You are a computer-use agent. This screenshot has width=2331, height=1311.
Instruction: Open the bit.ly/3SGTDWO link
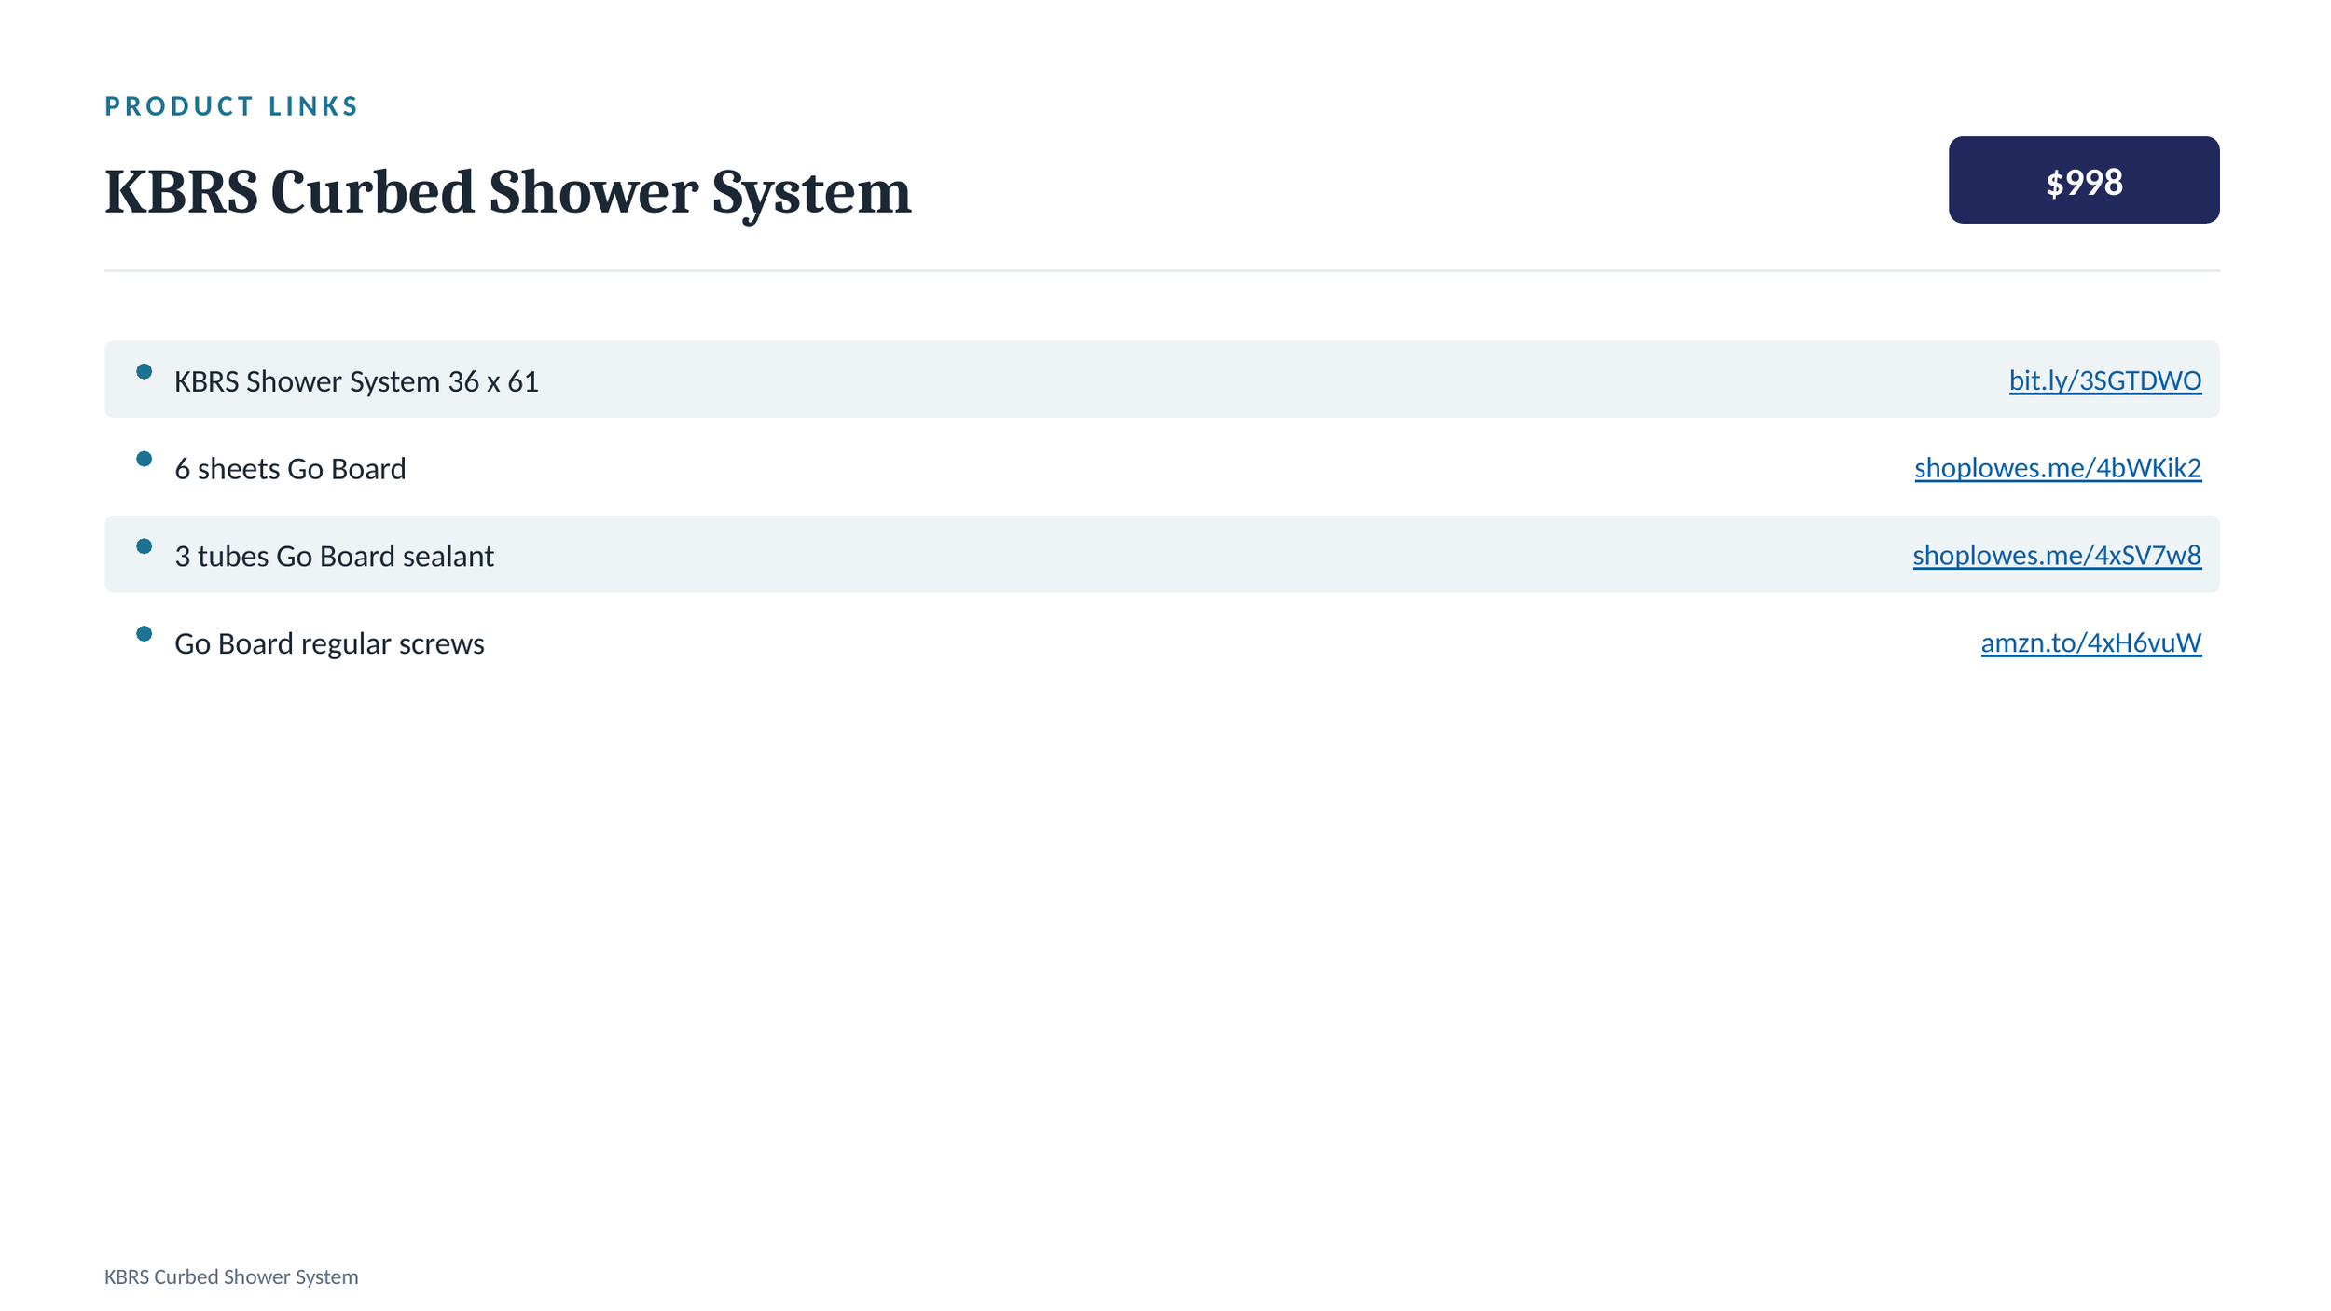point(2104,380)
